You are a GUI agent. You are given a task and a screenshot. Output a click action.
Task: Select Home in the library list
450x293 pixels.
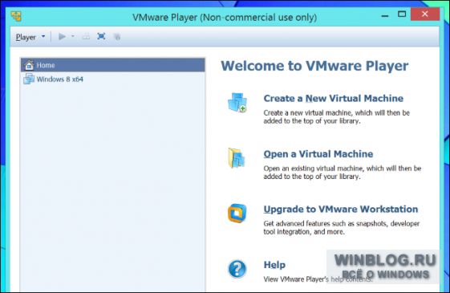click(113, 65)
